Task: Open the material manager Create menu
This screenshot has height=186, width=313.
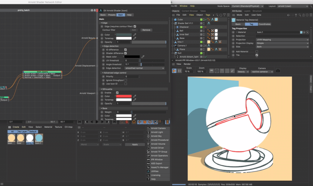Action: pyautogui.click(x=16, y=127)
